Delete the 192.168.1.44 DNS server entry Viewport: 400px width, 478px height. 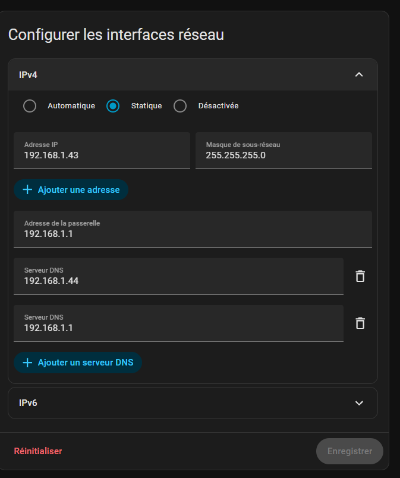click(360, 276)
